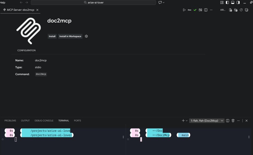Create a new file
Screen dimensions: 253x155
[230, 10]
